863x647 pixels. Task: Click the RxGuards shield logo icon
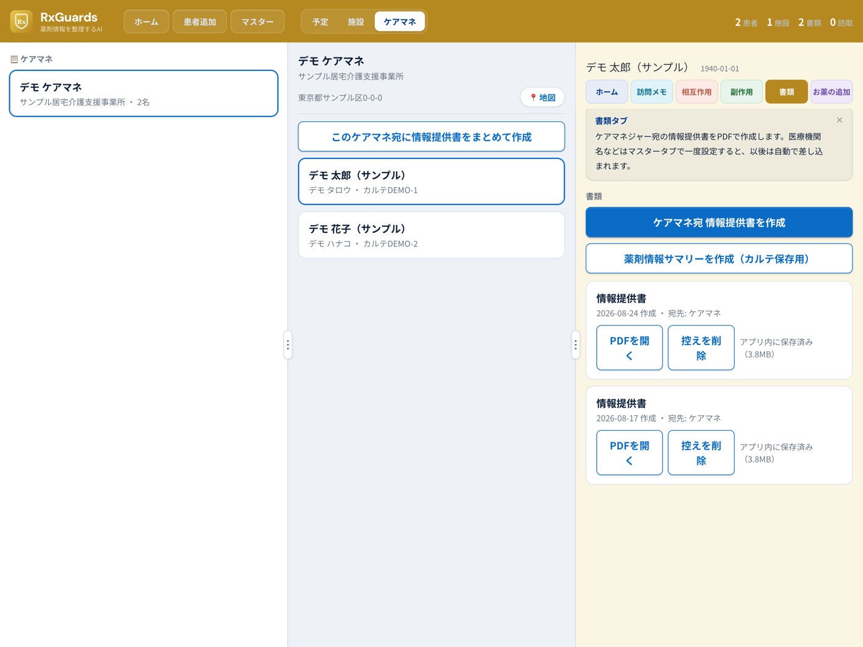(x=22, y=22)
